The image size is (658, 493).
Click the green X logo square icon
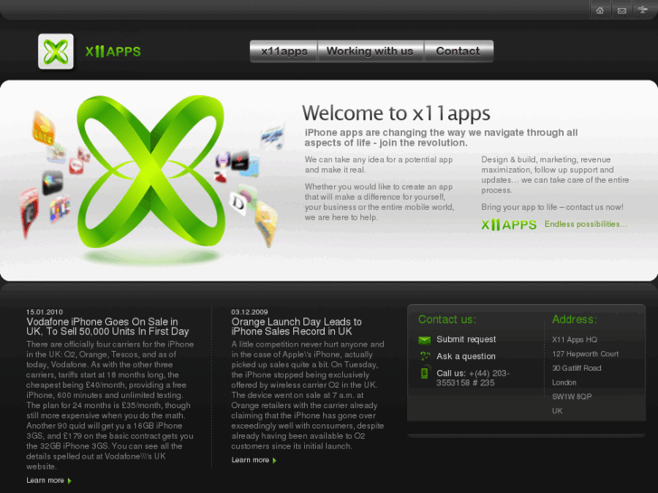click(56, 52)
